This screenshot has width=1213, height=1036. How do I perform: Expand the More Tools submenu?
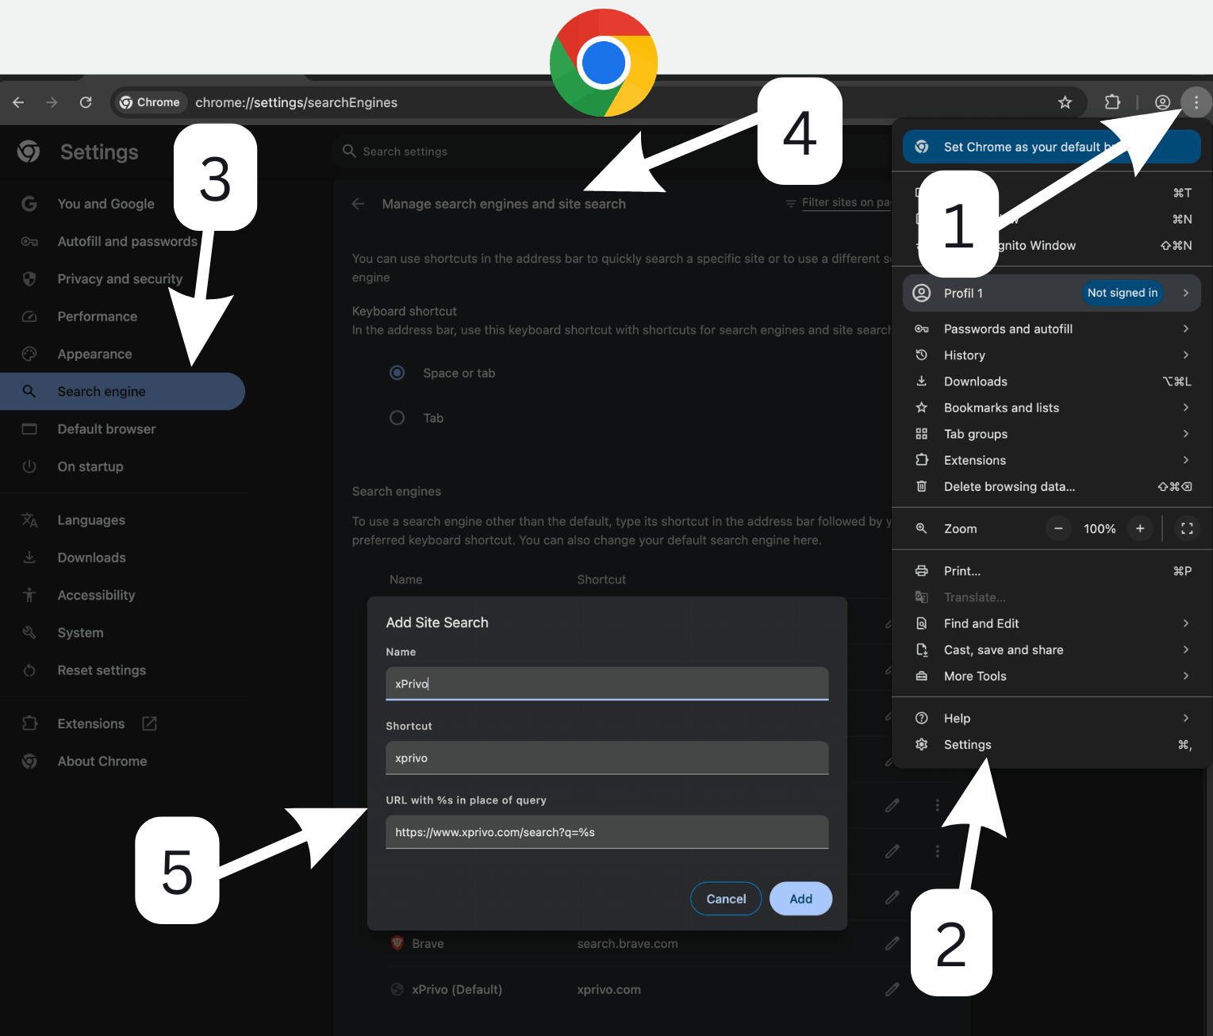coord(1052,676)
